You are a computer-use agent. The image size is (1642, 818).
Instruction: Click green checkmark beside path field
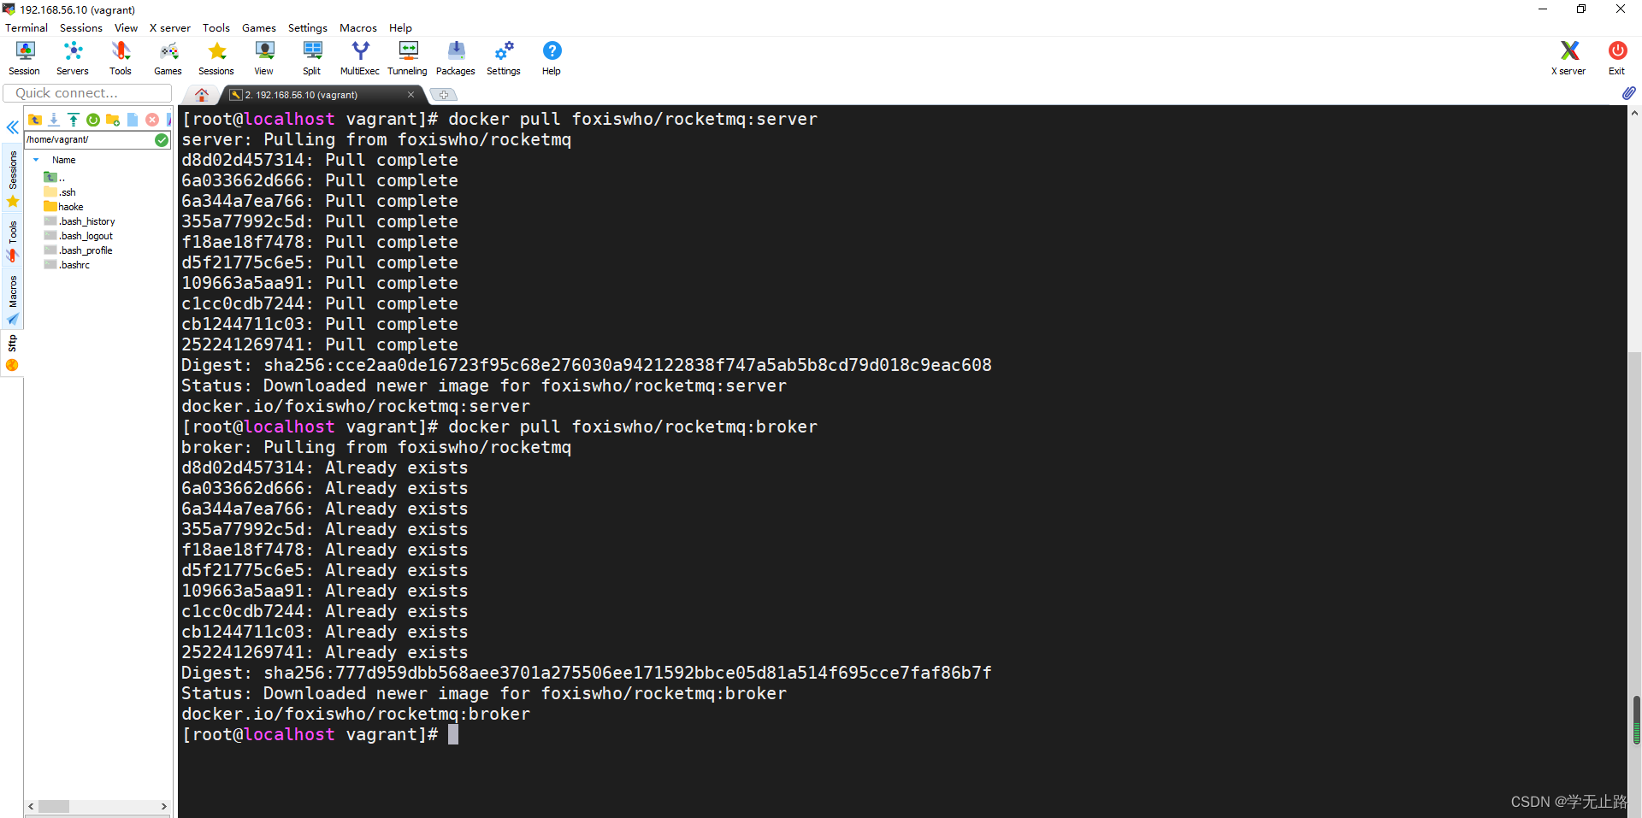tap(162, 139)
